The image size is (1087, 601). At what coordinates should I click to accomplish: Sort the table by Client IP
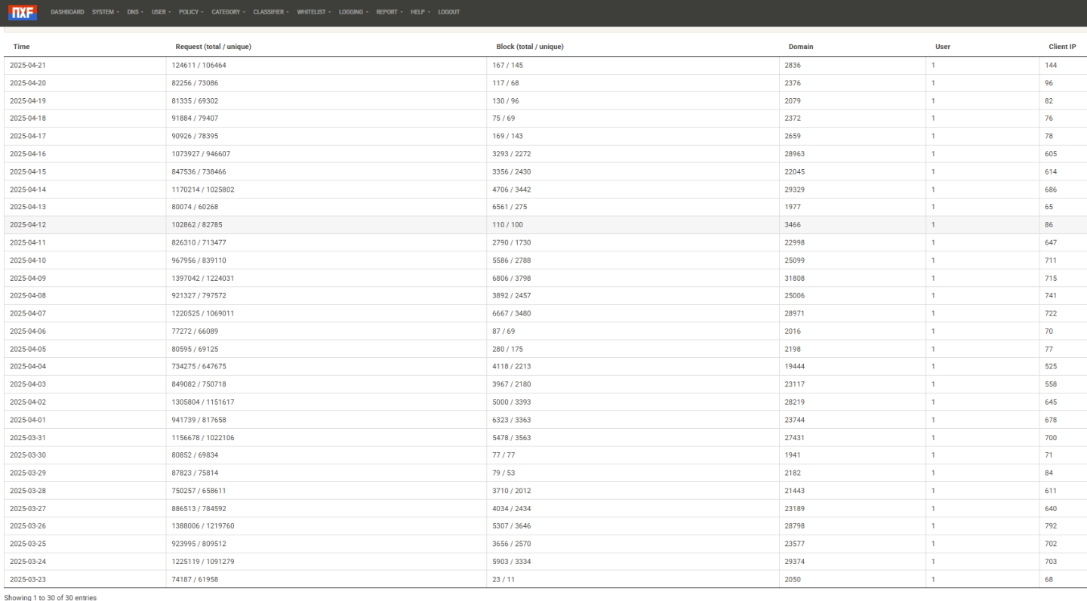tap(1062, 46)
